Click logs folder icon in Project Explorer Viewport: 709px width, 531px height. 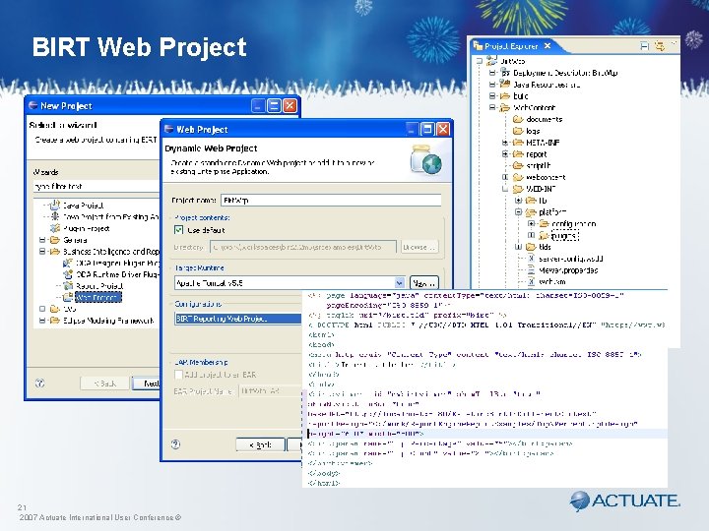tap(518, 131)
